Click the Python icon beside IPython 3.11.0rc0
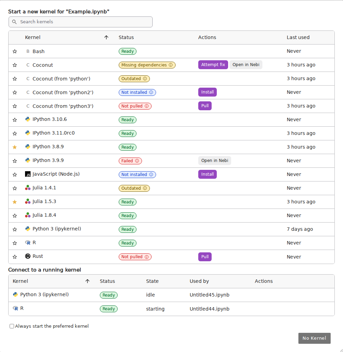The width and height of the screenshot is (343, 352). (28, 133)
